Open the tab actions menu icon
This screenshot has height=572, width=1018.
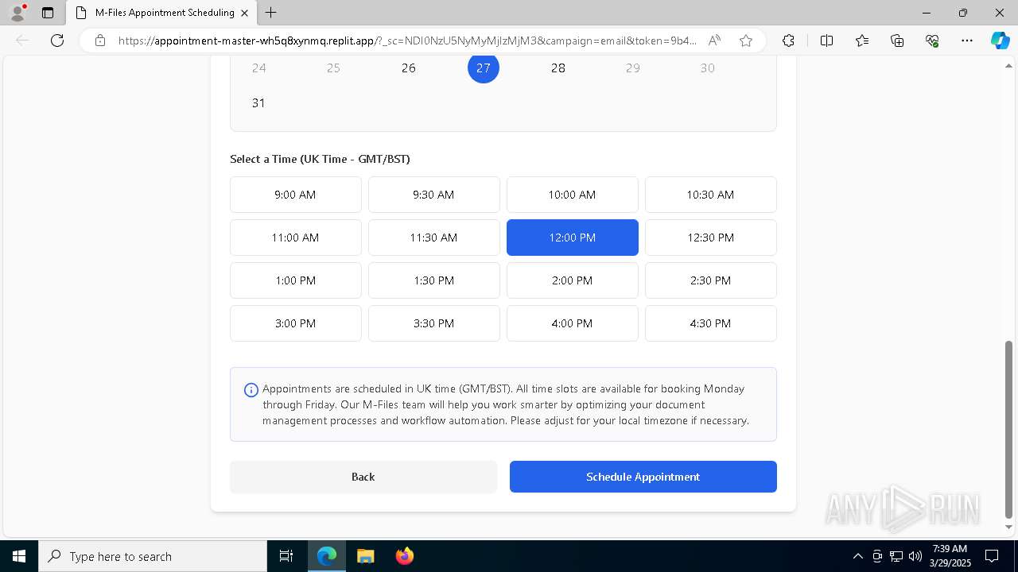[48, 13]
